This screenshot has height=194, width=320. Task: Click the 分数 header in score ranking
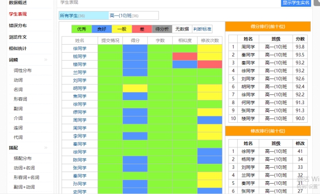300,39
